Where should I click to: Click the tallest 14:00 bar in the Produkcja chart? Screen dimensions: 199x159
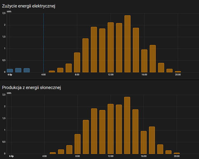pos(127,125)
